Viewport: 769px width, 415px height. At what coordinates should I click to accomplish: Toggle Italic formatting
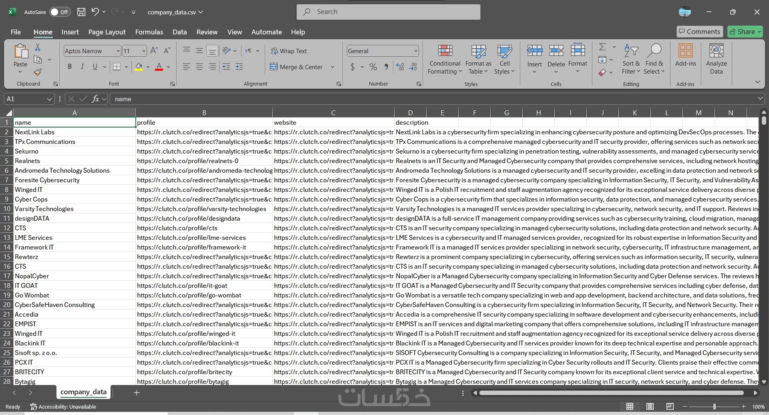[x=83, y=67]
